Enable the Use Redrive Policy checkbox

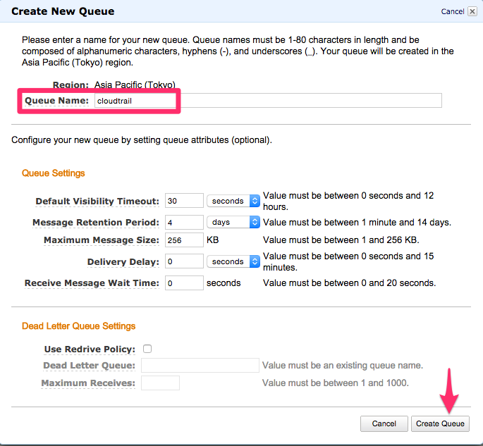click(147, 349)
